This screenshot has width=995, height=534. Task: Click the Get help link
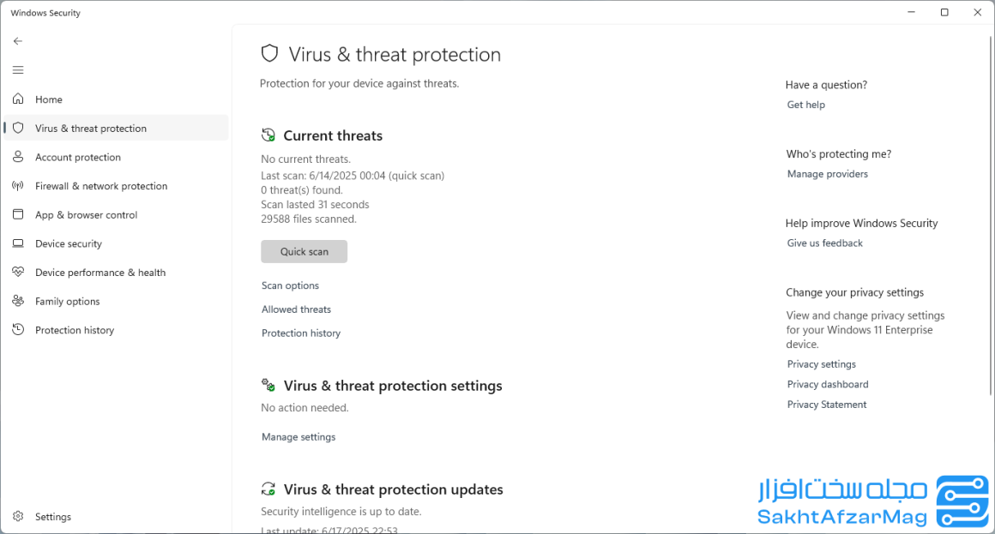[806, 105]
